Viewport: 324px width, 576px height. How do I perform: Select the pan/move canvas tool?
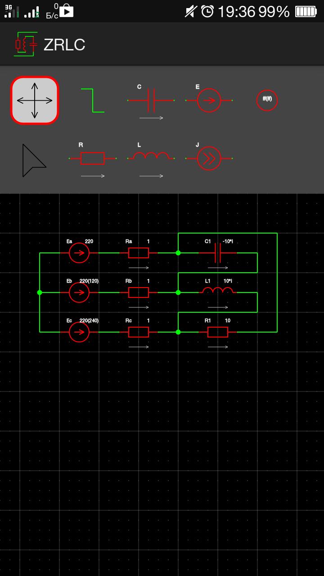click(35, 100)
